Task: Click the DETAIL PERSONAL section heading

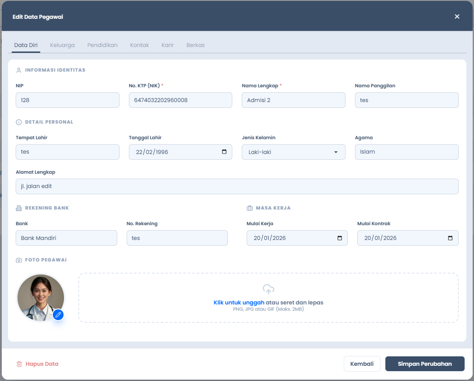Action: click(x=49, y=122)
